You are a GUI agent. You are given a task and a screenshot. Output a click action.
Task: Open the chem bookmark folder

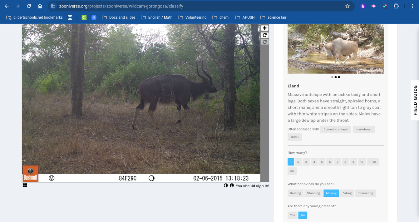(x=220, y=17)
